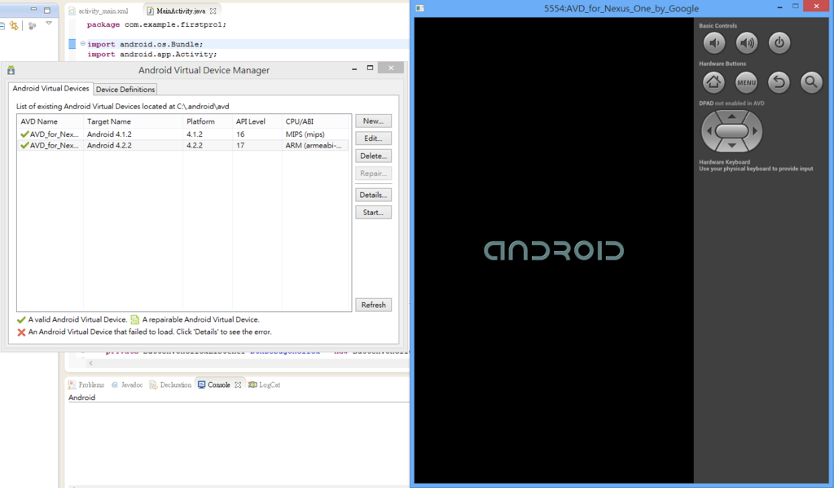Lower the emulator volume with Volume Down
The width and height of the screenshot is (834, 488).
(x=713, y=43)
